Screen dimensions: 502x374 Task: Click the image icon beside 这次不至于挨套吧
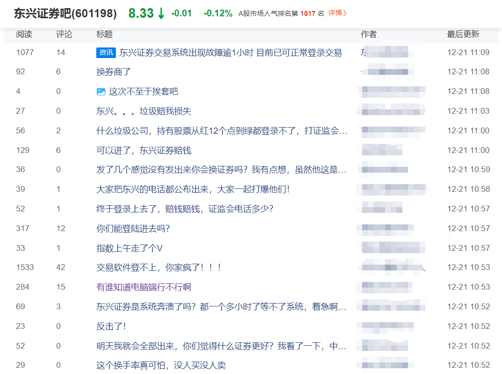[x=101, y=92]
